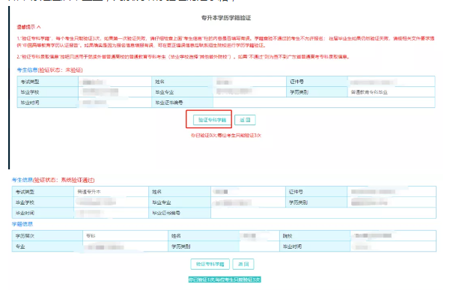
Task: Click 证件号 label in the 未验证 table
Action: click(x=297, y=82)
